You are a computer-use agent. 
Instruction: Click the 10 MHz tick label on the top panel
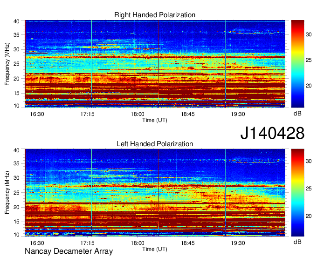[16, 106]
